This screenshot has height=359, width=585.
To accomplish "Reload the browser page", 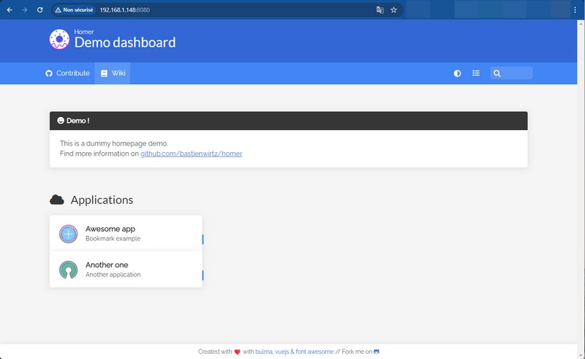I will [x=40, y=10].
